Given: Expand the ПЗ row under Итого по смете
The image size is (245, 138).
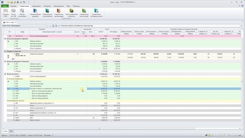Looking at the screenshot, I should point(8,81).
